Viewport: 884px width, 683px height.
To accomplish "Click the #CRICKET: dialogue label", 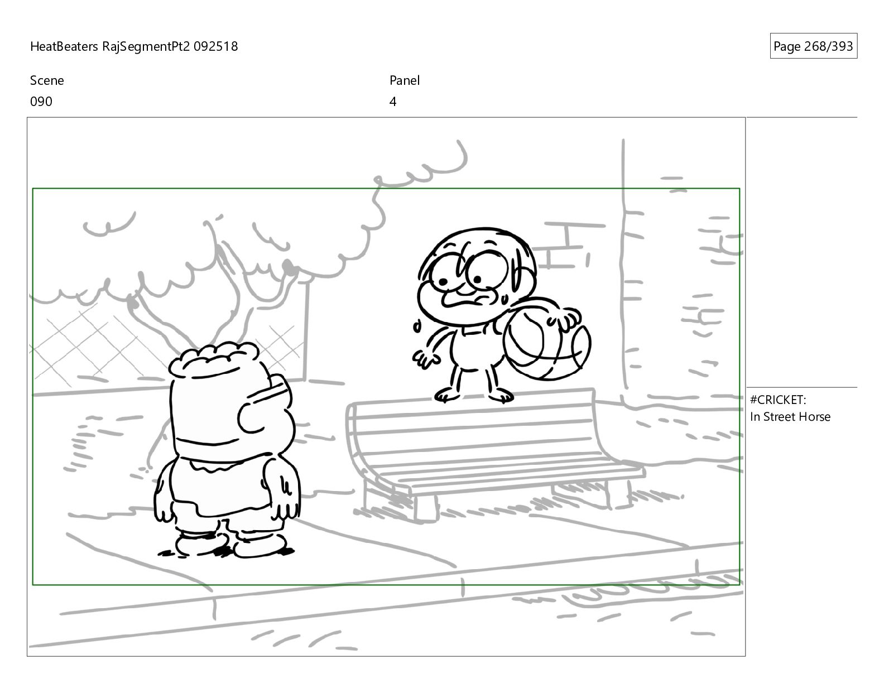I will pos(778,400).
